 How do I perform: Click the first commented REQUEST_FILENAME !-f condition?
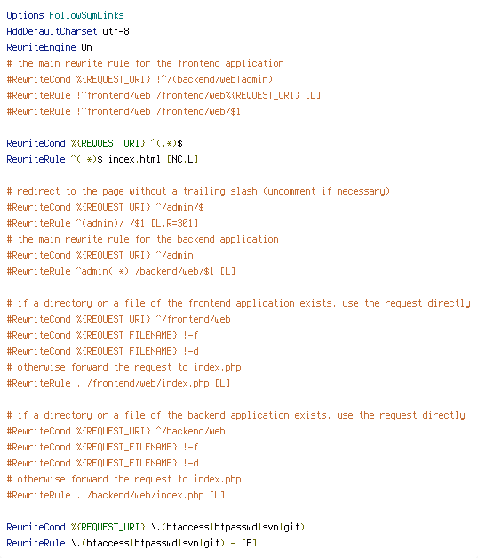pyautogui.click(x=102, y=335)
